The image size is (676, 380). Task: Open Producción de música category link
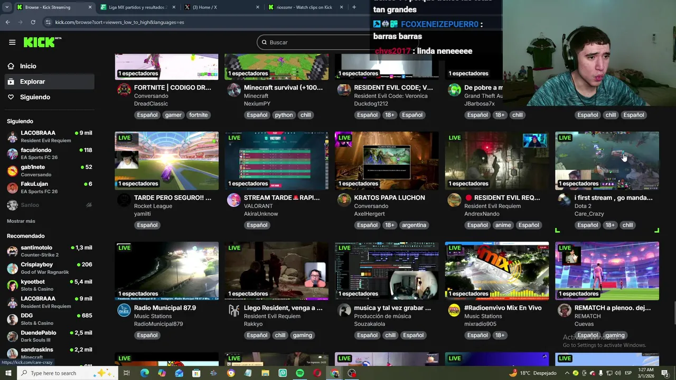pyautogui.click(x=382, y=316)
